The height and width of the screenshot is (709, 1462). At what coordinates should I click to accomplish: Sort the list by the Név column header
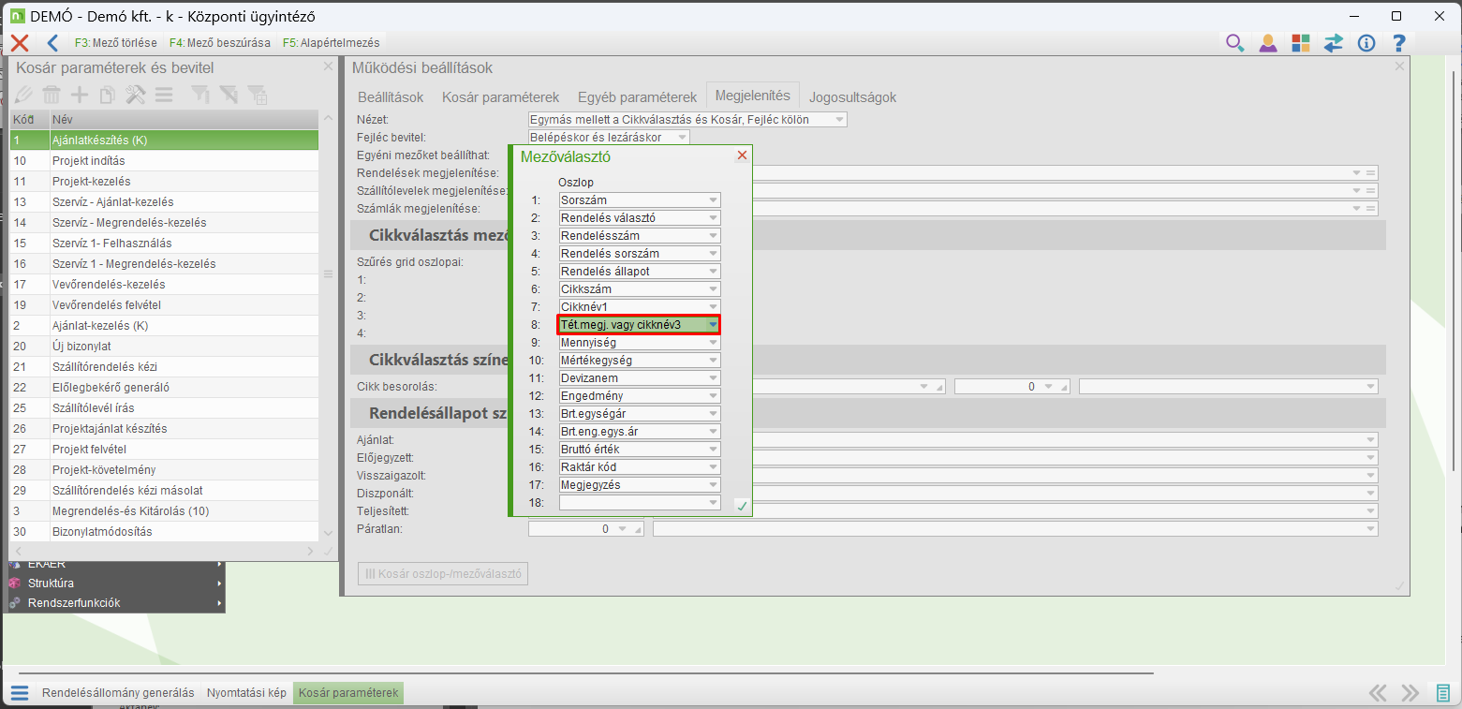(184, 120)
